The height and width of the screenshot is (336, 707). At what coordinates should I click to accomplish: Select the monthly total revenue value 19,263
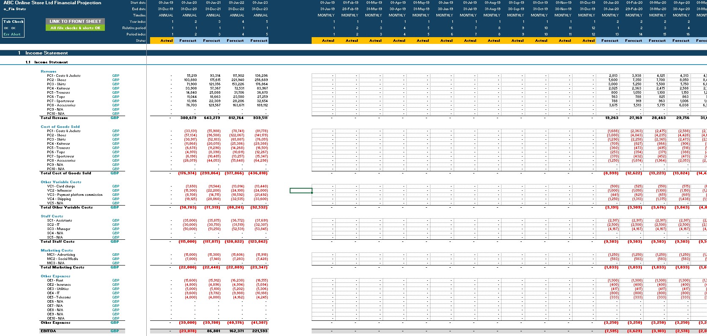click(x=612, y=118)
